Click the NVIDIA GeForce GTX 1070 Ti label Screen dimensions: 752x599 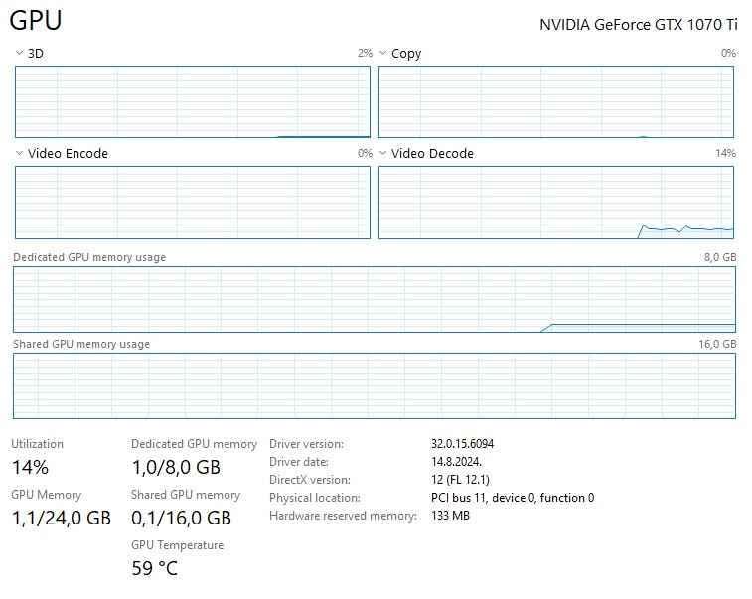click(x=637, y=25)
